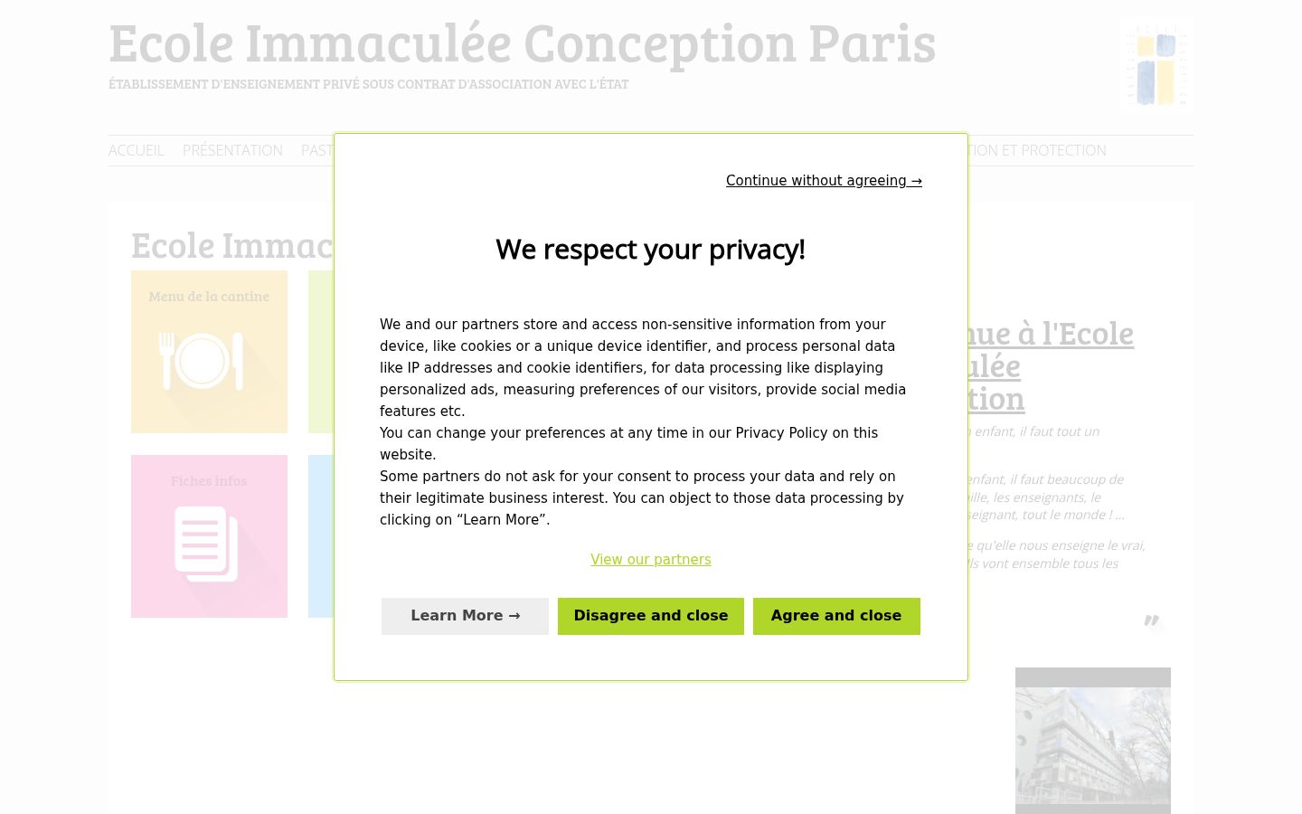Click Agree and close button
Screen dimensions: 1302x814
836,616
